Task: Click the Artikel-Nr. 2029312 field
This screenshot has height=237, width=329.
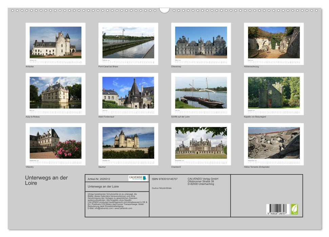Action: pos(99,179)
